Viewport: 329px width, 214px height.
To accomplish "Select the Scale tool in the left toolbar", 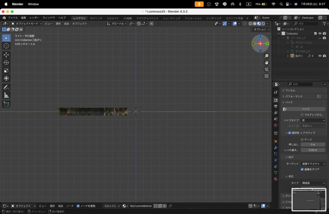I will tap(6, 70).
